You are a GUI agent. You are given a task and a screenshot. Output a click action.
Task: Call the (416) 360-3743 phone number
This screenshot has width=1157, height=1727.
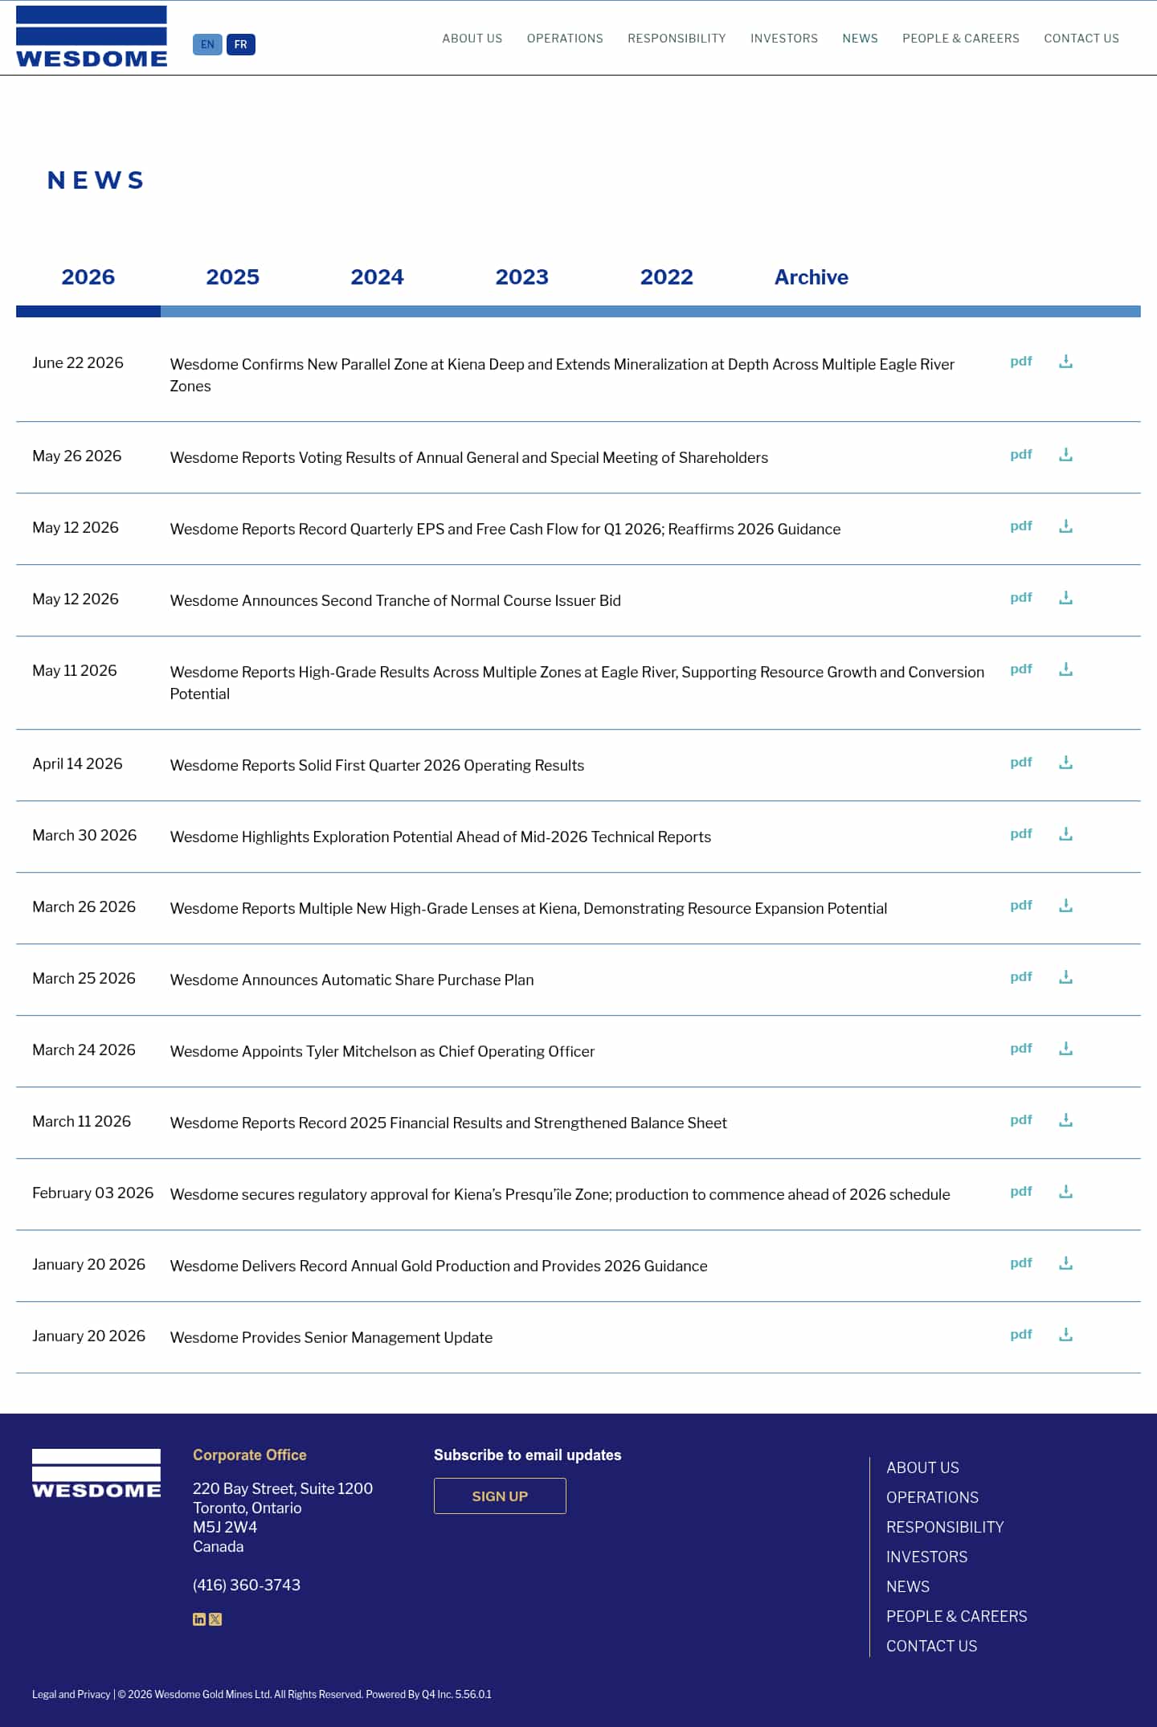[247, 1585]
